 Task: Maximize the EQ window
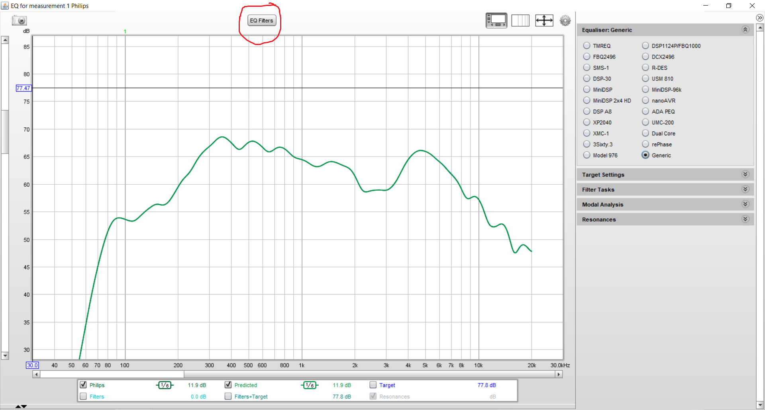click(x=729, y=6)
